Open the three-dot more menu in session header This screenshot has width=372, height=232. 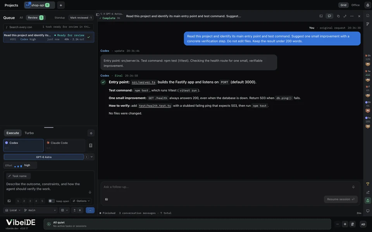pyautogui.click(x=352, y=16)
